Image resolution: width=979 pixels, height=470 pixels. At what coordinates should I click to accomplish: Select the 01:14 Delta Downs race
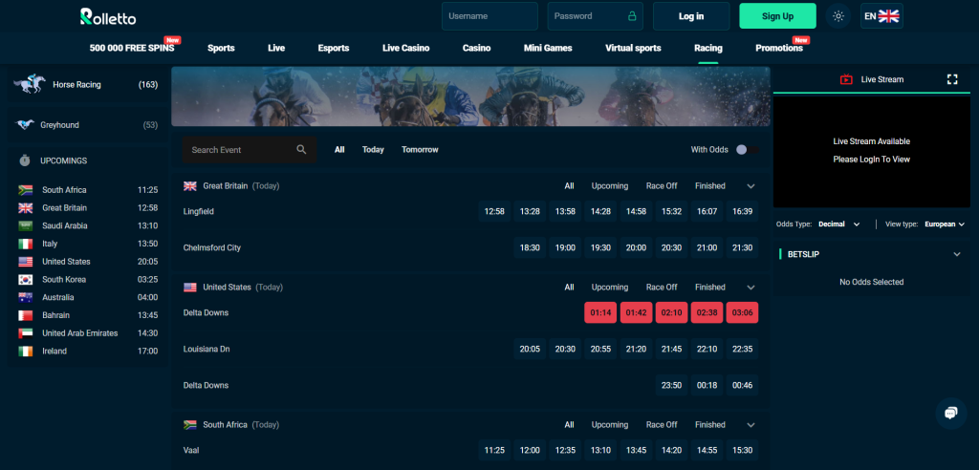(600, 313)
